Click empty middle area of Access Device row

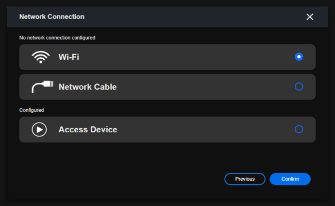click(201, 129)
